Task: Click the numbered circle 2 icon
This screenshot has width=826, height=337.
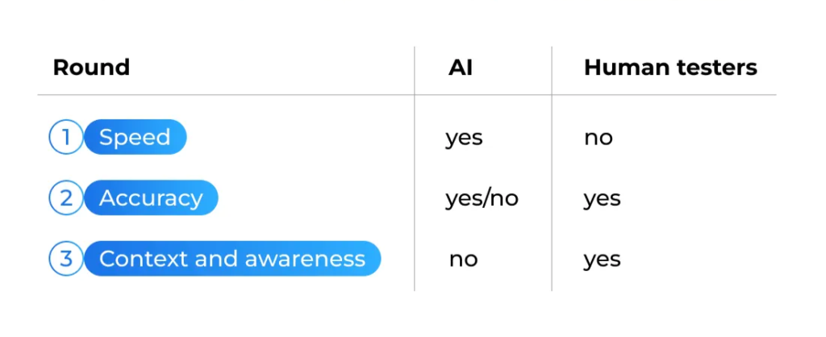Action: click(65, 198)
